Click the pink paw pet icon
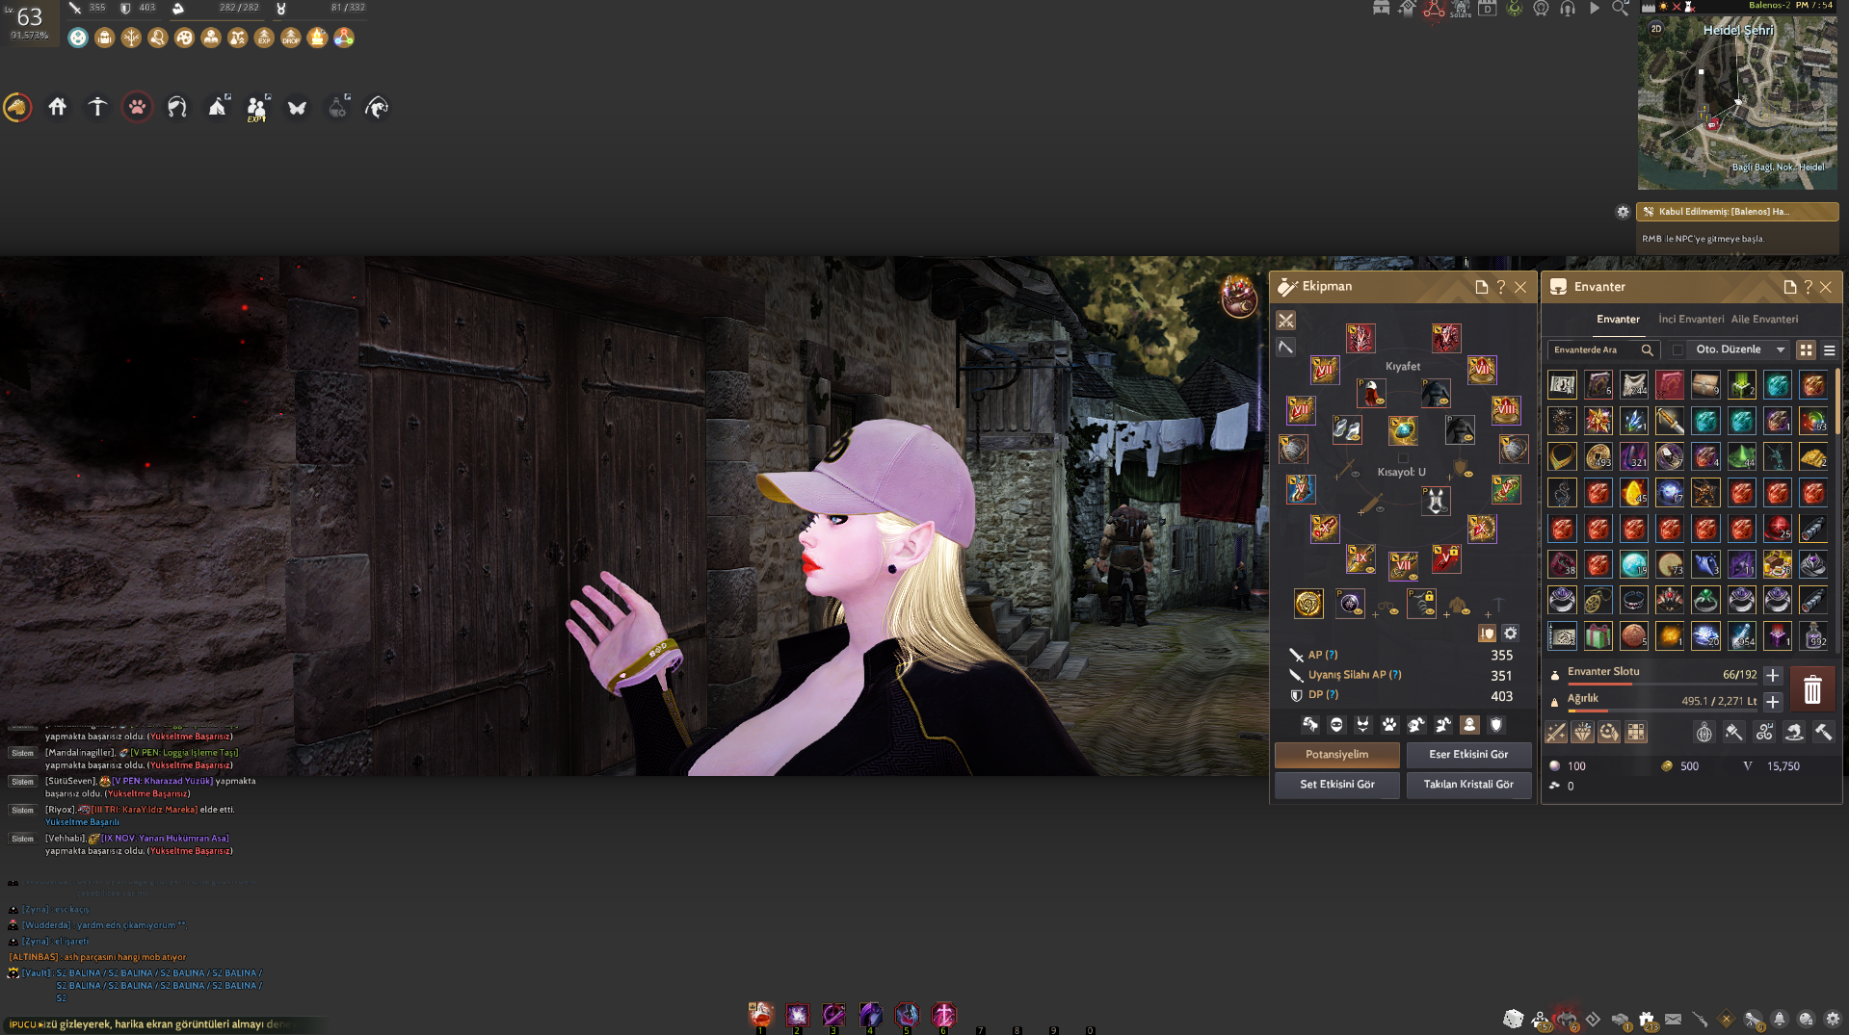Image resolution: width=1849 pixels, height=1035 pixels. point(137,107)
